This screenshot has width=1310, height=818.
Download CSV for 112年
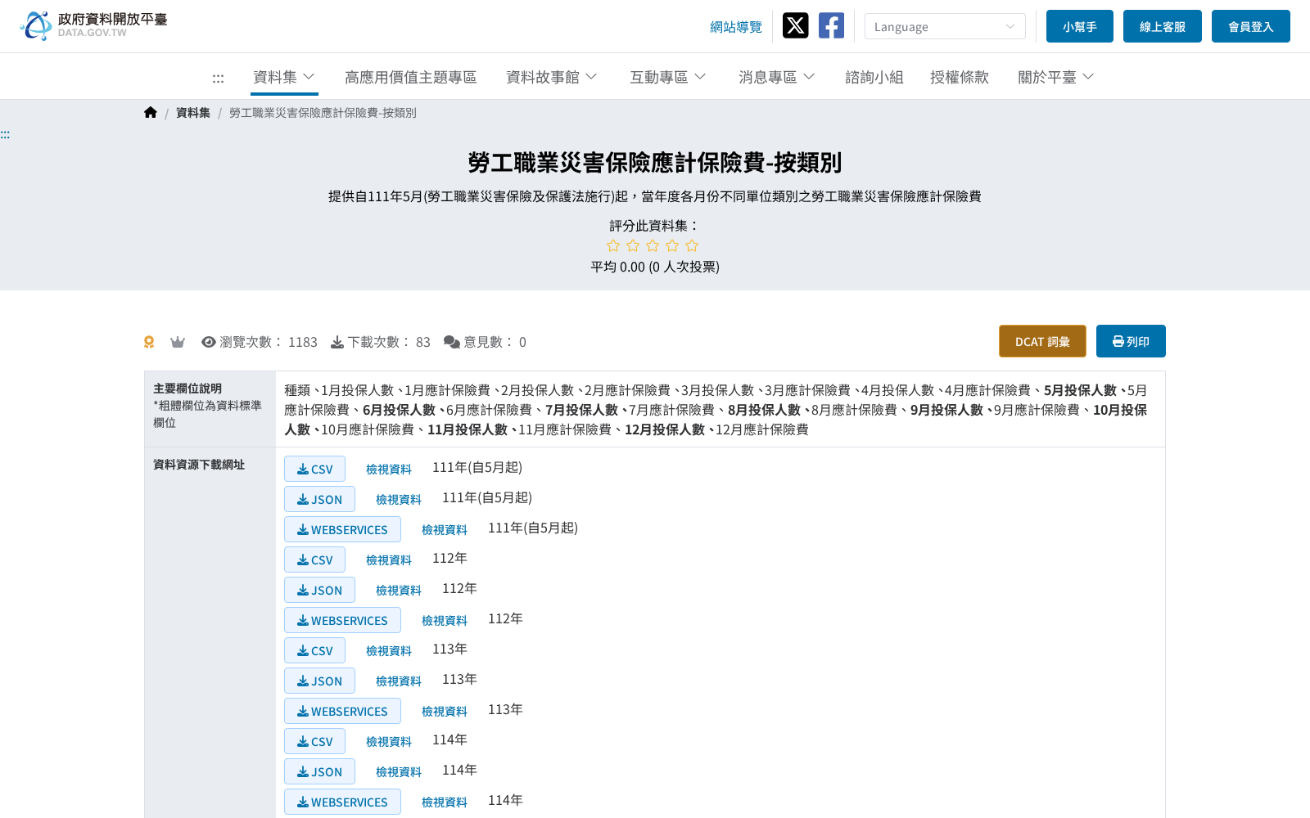314,560
